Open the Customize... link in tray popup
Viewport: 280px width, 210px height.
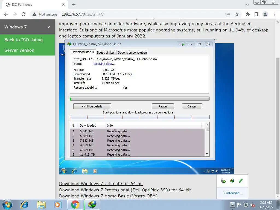pyautogui.click(x=232, y=193)
